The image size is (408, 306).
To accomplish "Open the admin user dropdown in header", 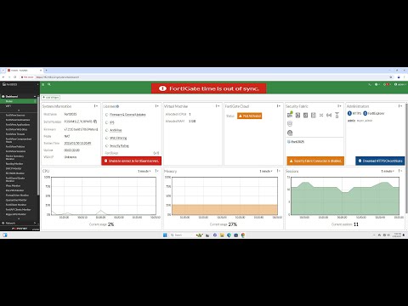I will coord(399,84).
